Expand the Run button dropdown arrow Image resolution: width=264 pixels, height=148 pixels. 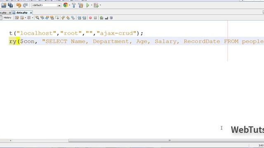tap(92, 5)
